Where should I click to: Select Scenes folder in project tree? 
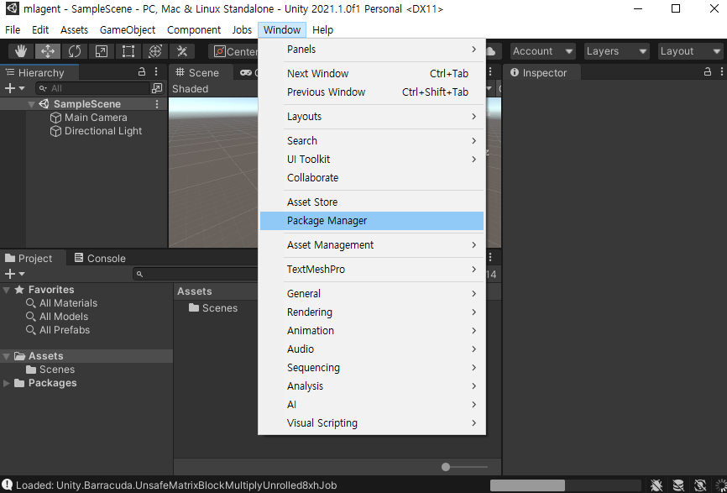pos(50,370)
